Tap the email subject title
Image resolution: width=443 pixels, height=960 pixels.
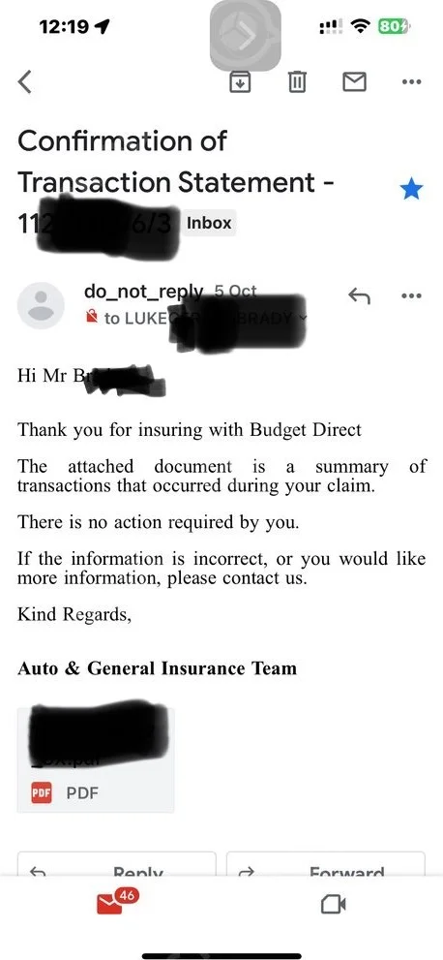click(176, 182)
